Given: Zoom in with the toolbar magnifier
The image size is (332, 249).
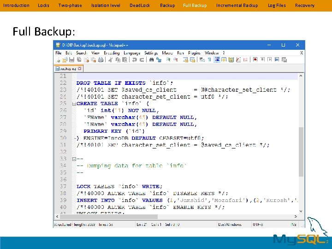Looking at the screenshot, I should click(x=168, y=59).
